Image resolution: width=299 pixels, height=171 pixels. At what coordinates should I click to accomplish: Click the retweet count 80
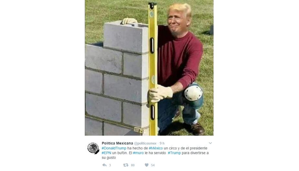pyautogui.click(x=133, y=165)
